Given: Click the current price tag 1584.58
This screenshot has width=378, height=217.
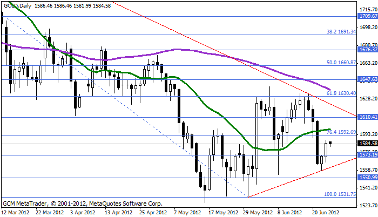Looking at the screenshot, I should (x=367, y=143).
